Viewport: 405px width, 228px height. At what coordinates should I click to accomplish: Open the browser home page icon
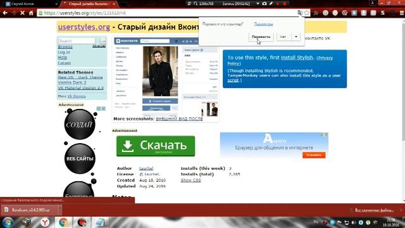point(31,13)
